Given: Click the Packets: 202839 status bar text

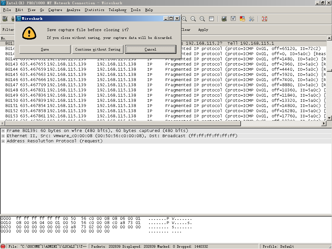Looking at the screenshot, I should pyautogui.click(x=106, y=246).
